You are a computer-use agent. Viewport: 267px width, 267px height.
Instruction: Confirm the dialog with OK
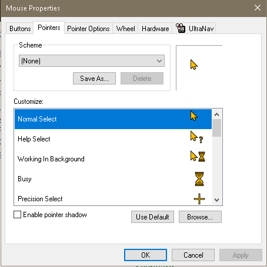coord(145,255)
